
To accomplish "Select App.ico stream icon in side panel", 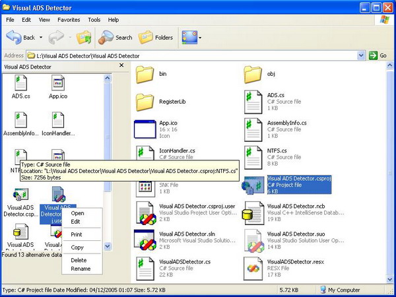I will pos(58,83).
